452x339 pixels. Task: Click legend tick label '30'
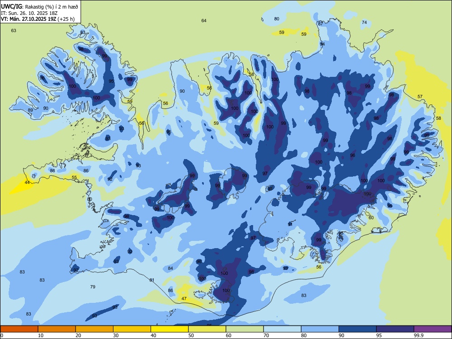coord(116,335)
